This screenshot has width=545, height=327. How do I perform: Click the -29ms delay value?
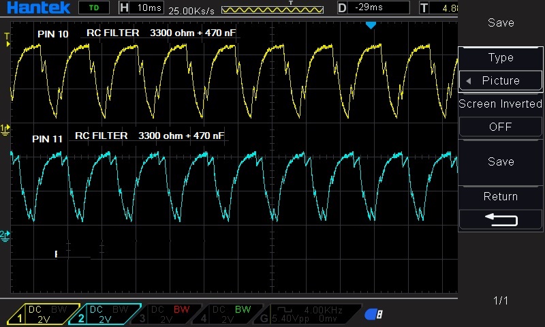tap(369, 7)
